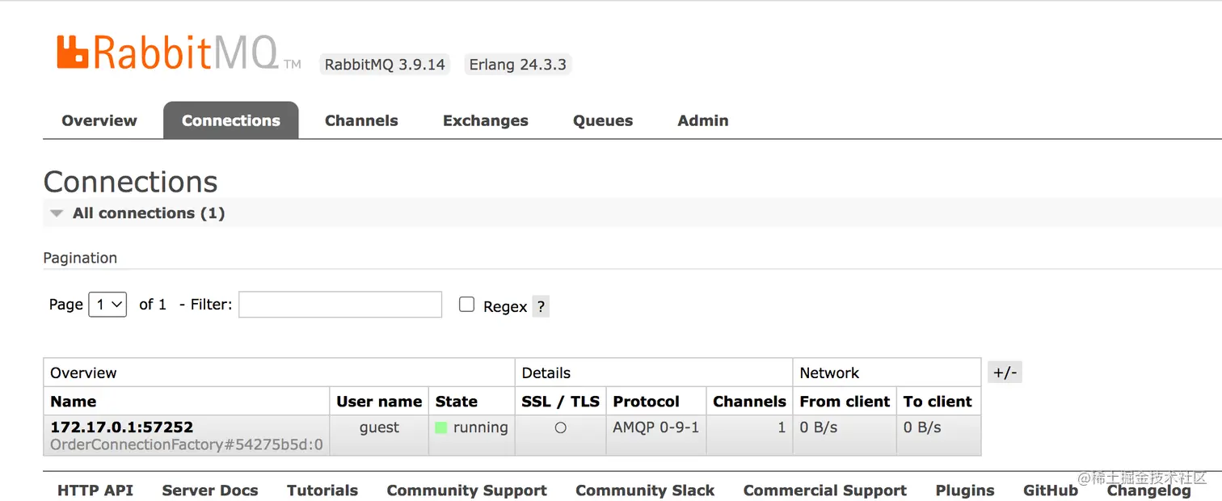Open connection 172.17.0.1:57252 details
Image resolution: width=1222 pixels, height=501 pixels.
click(122, 427)
